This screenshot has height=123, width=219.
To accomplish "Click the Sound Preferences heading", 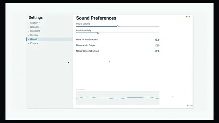I will (x=96, y=18).
